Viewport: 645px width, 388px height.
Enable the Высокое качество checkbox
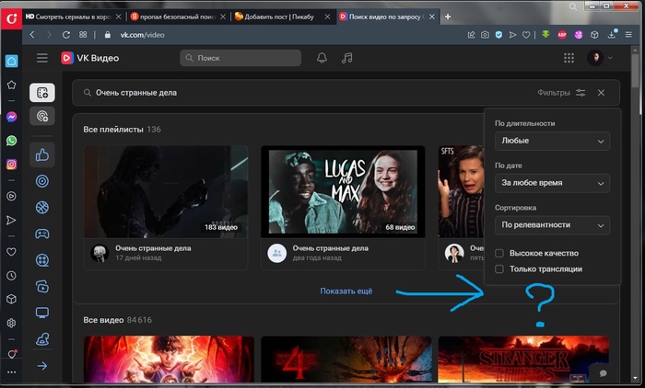click(499, 253)
